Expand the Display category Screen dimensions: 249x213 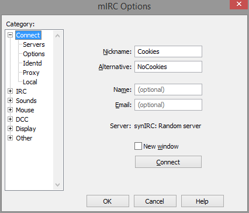10,129
